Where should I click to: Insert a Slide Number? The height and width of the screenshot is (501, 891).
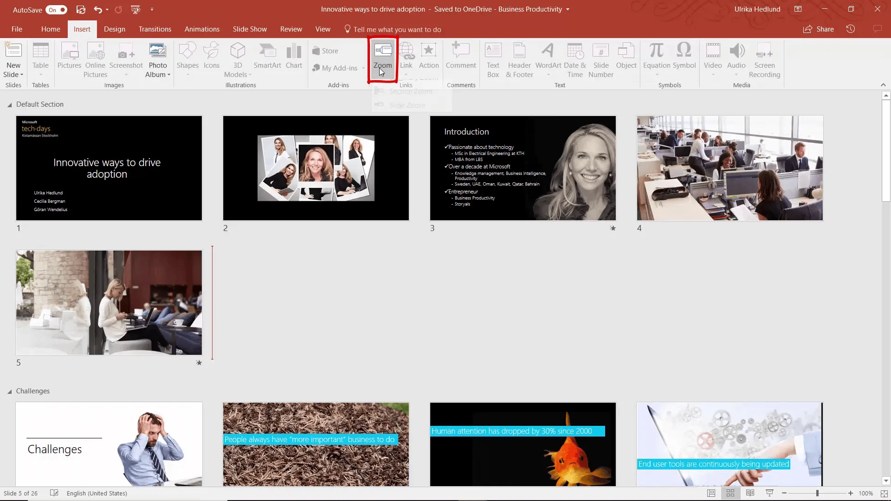tap(601, 59)
